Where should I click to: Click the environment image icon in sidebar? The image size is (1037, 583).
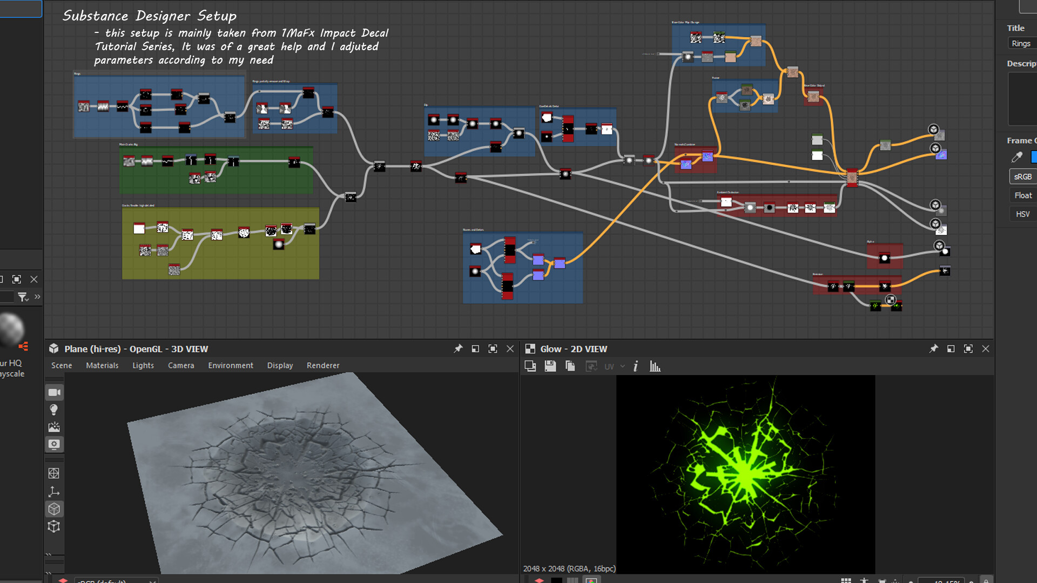click(54, 427)
